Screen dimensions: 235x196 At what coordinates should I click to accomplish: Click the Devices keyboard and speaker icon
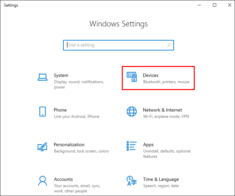coord(132,77)
